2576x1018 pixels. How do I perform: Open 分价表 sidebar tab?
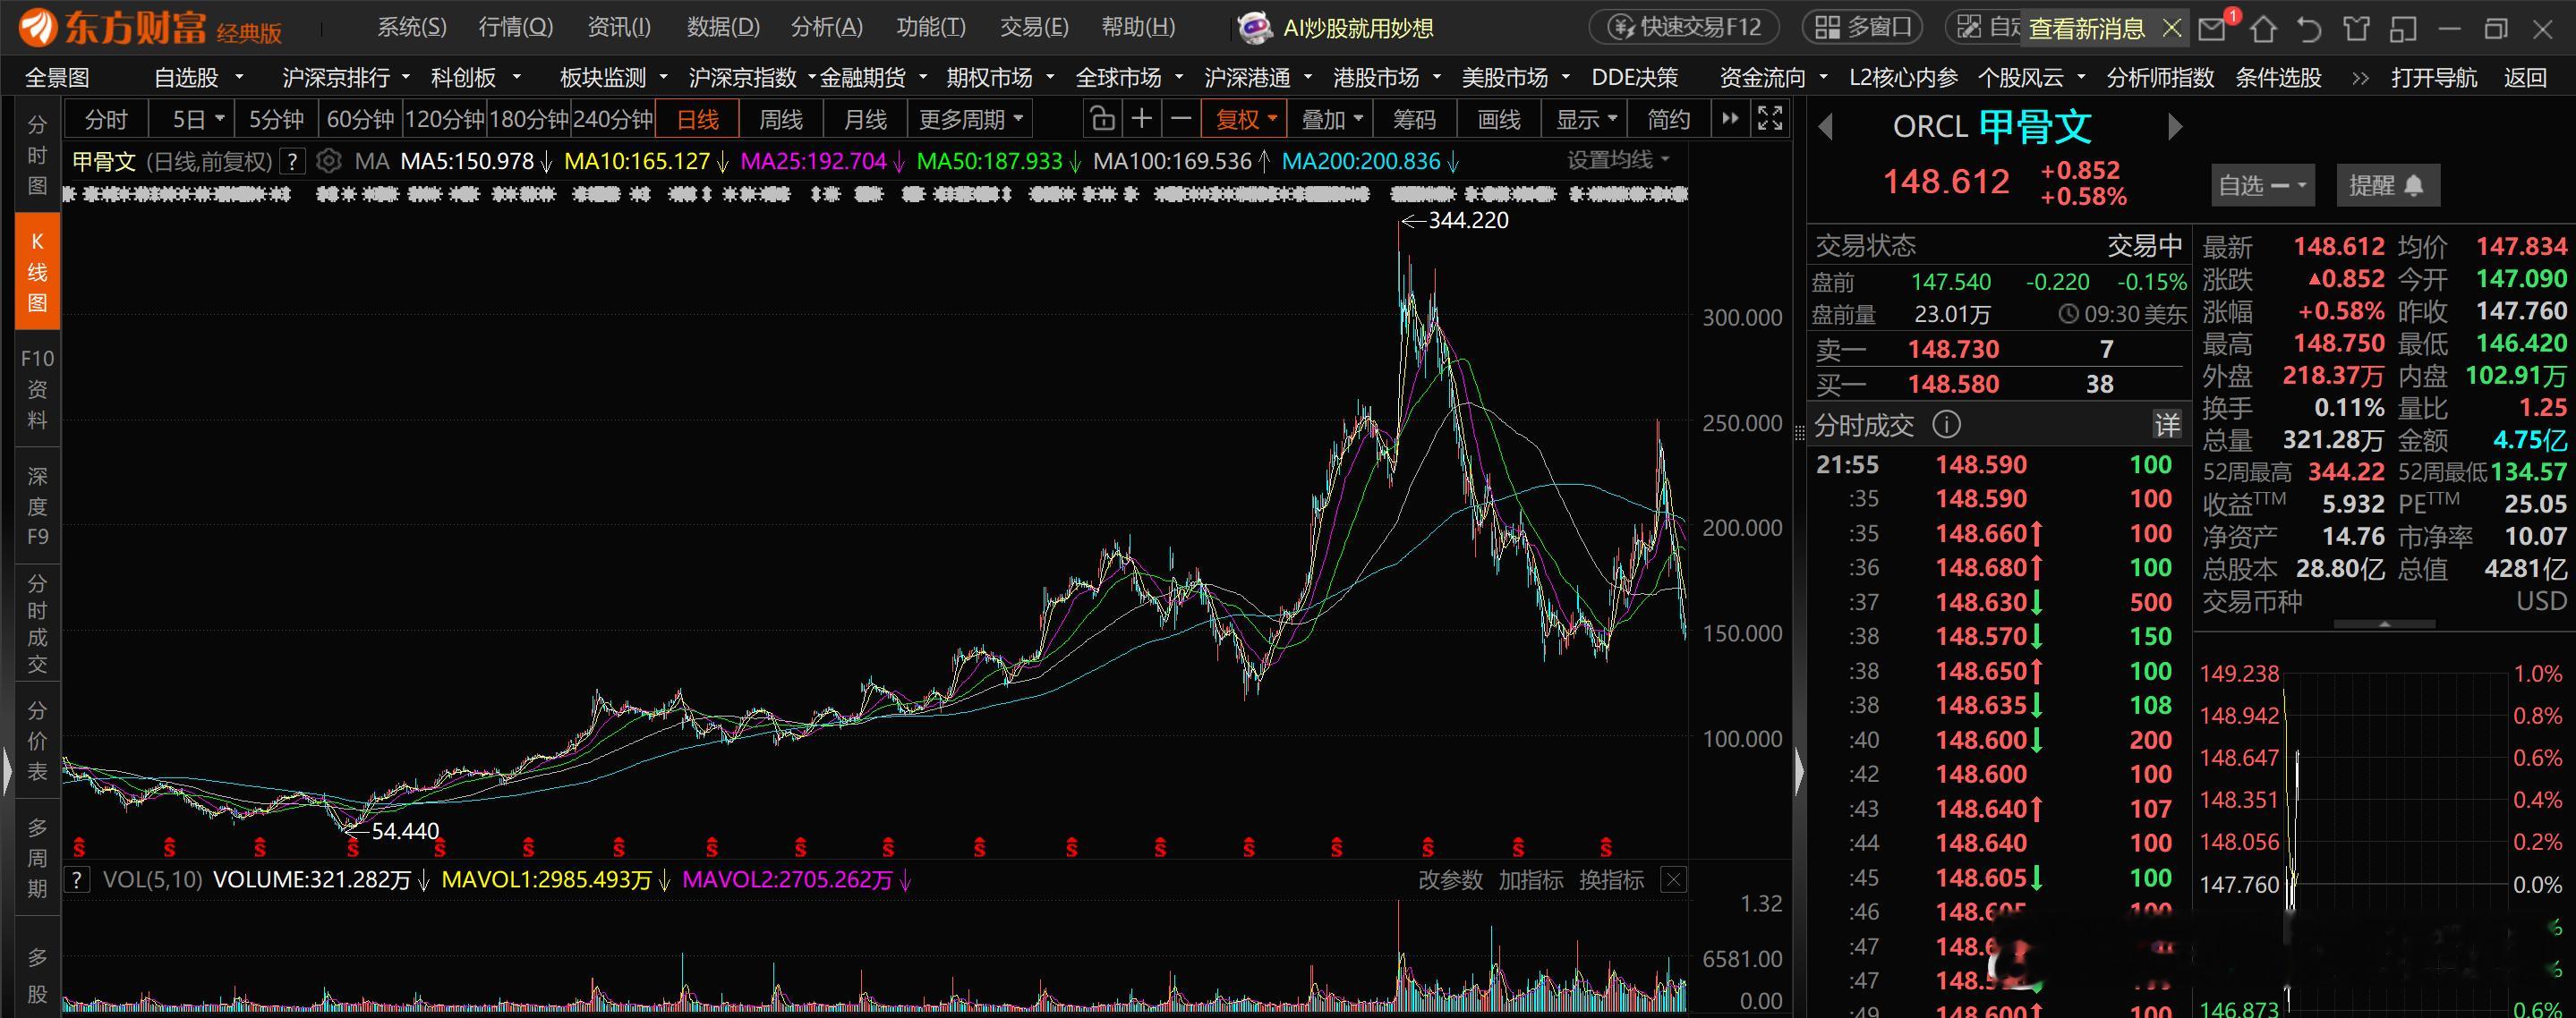[x=37, y=741]
